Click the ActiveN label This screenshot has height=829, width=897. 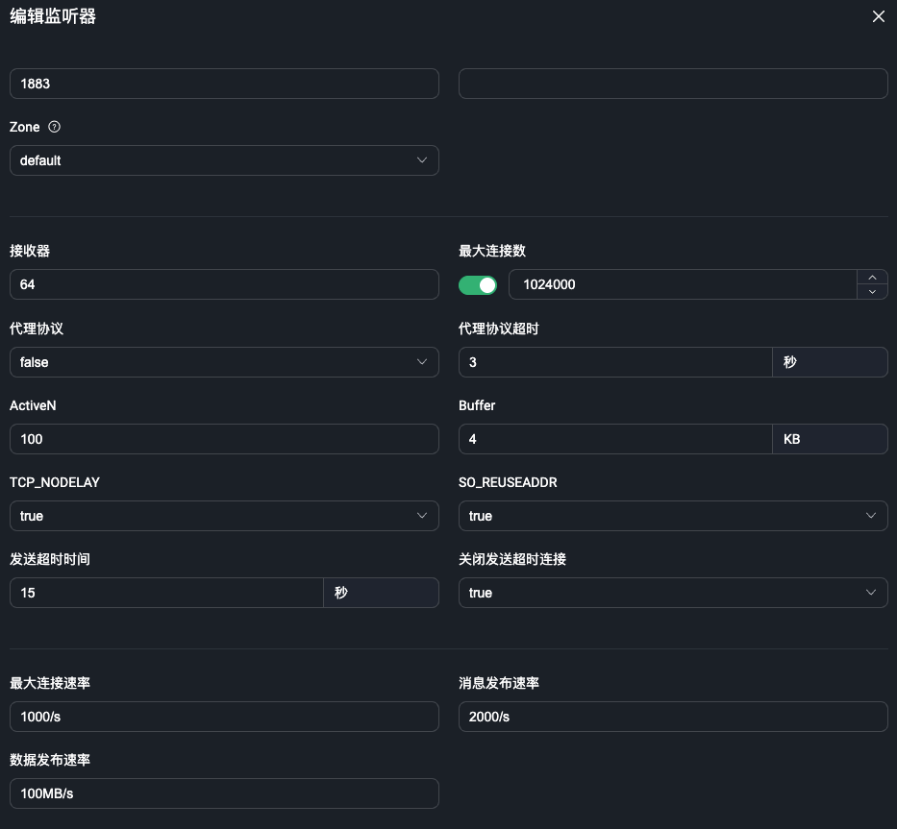tap(34, 405)
